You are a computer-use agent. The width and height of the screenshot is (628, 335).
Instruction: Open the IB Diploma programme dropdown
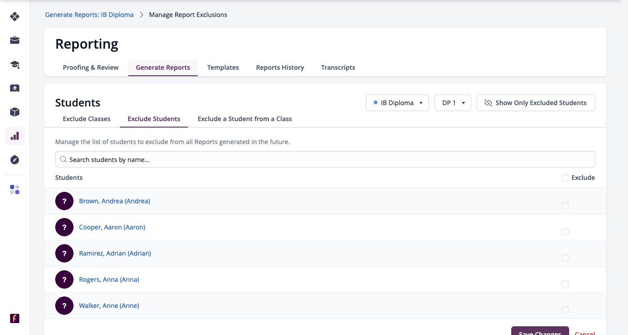tap(397, 103)
